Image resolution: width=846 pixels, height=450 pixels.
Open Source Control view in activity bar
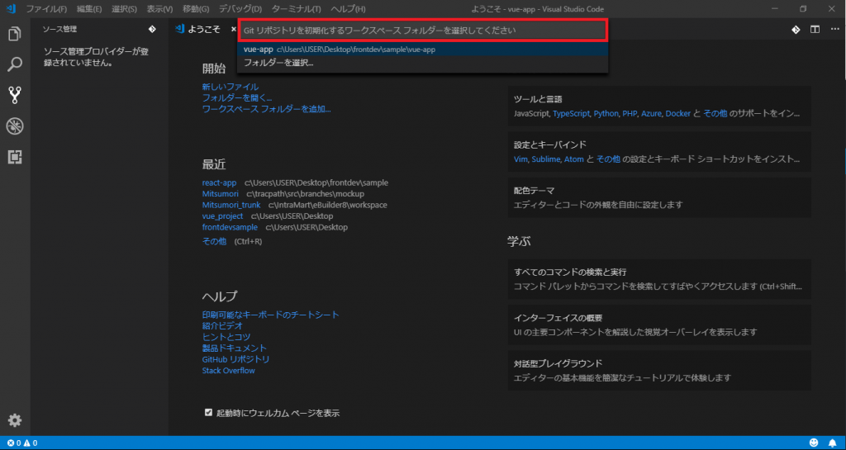point(15,96)
